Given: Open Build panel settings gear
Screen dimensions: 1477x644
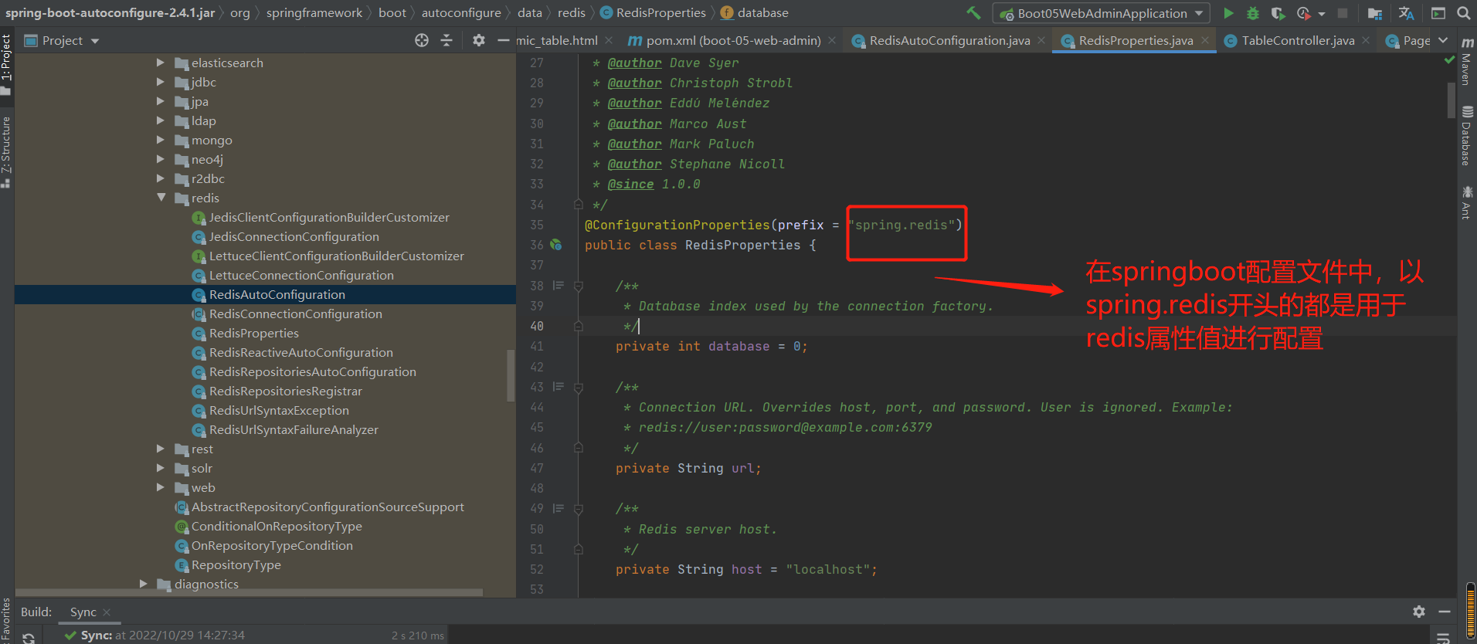Looking at the screenshot, I should 1419,612.
